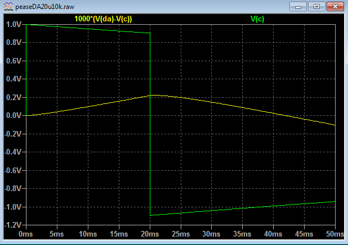Viewport: 348px width, 245px height.
Task: Click the 0ms time axis label
Action: pyautogui.click(x=25, y=234)
